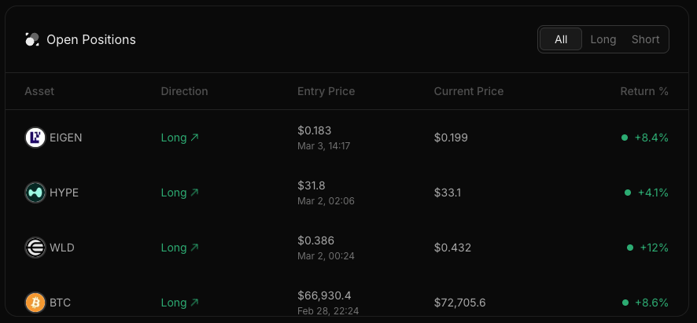This screenshot has width=697, height=323.
Task: Click the HYPE token logo icon
Action: (x=35, y=193)
